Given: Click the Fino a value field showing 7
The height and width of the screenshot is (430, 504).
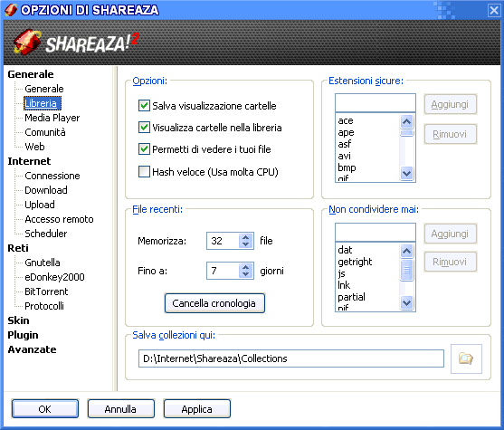Looking at the screenshot, I should pos(223,271).
